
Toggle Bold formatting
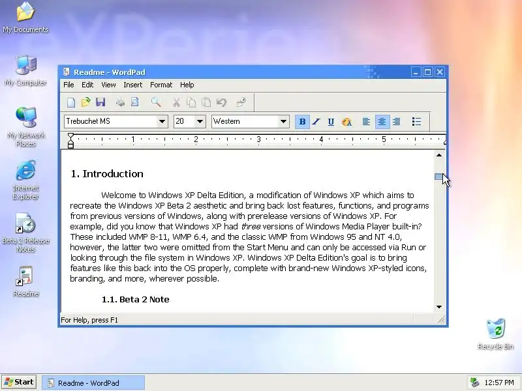(302, 122)
